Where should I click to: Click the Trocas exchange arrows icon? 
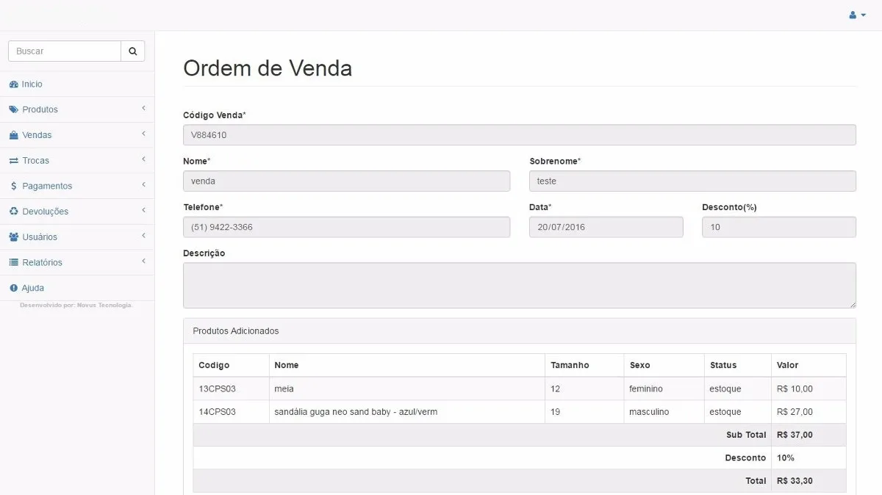point(13,161)
